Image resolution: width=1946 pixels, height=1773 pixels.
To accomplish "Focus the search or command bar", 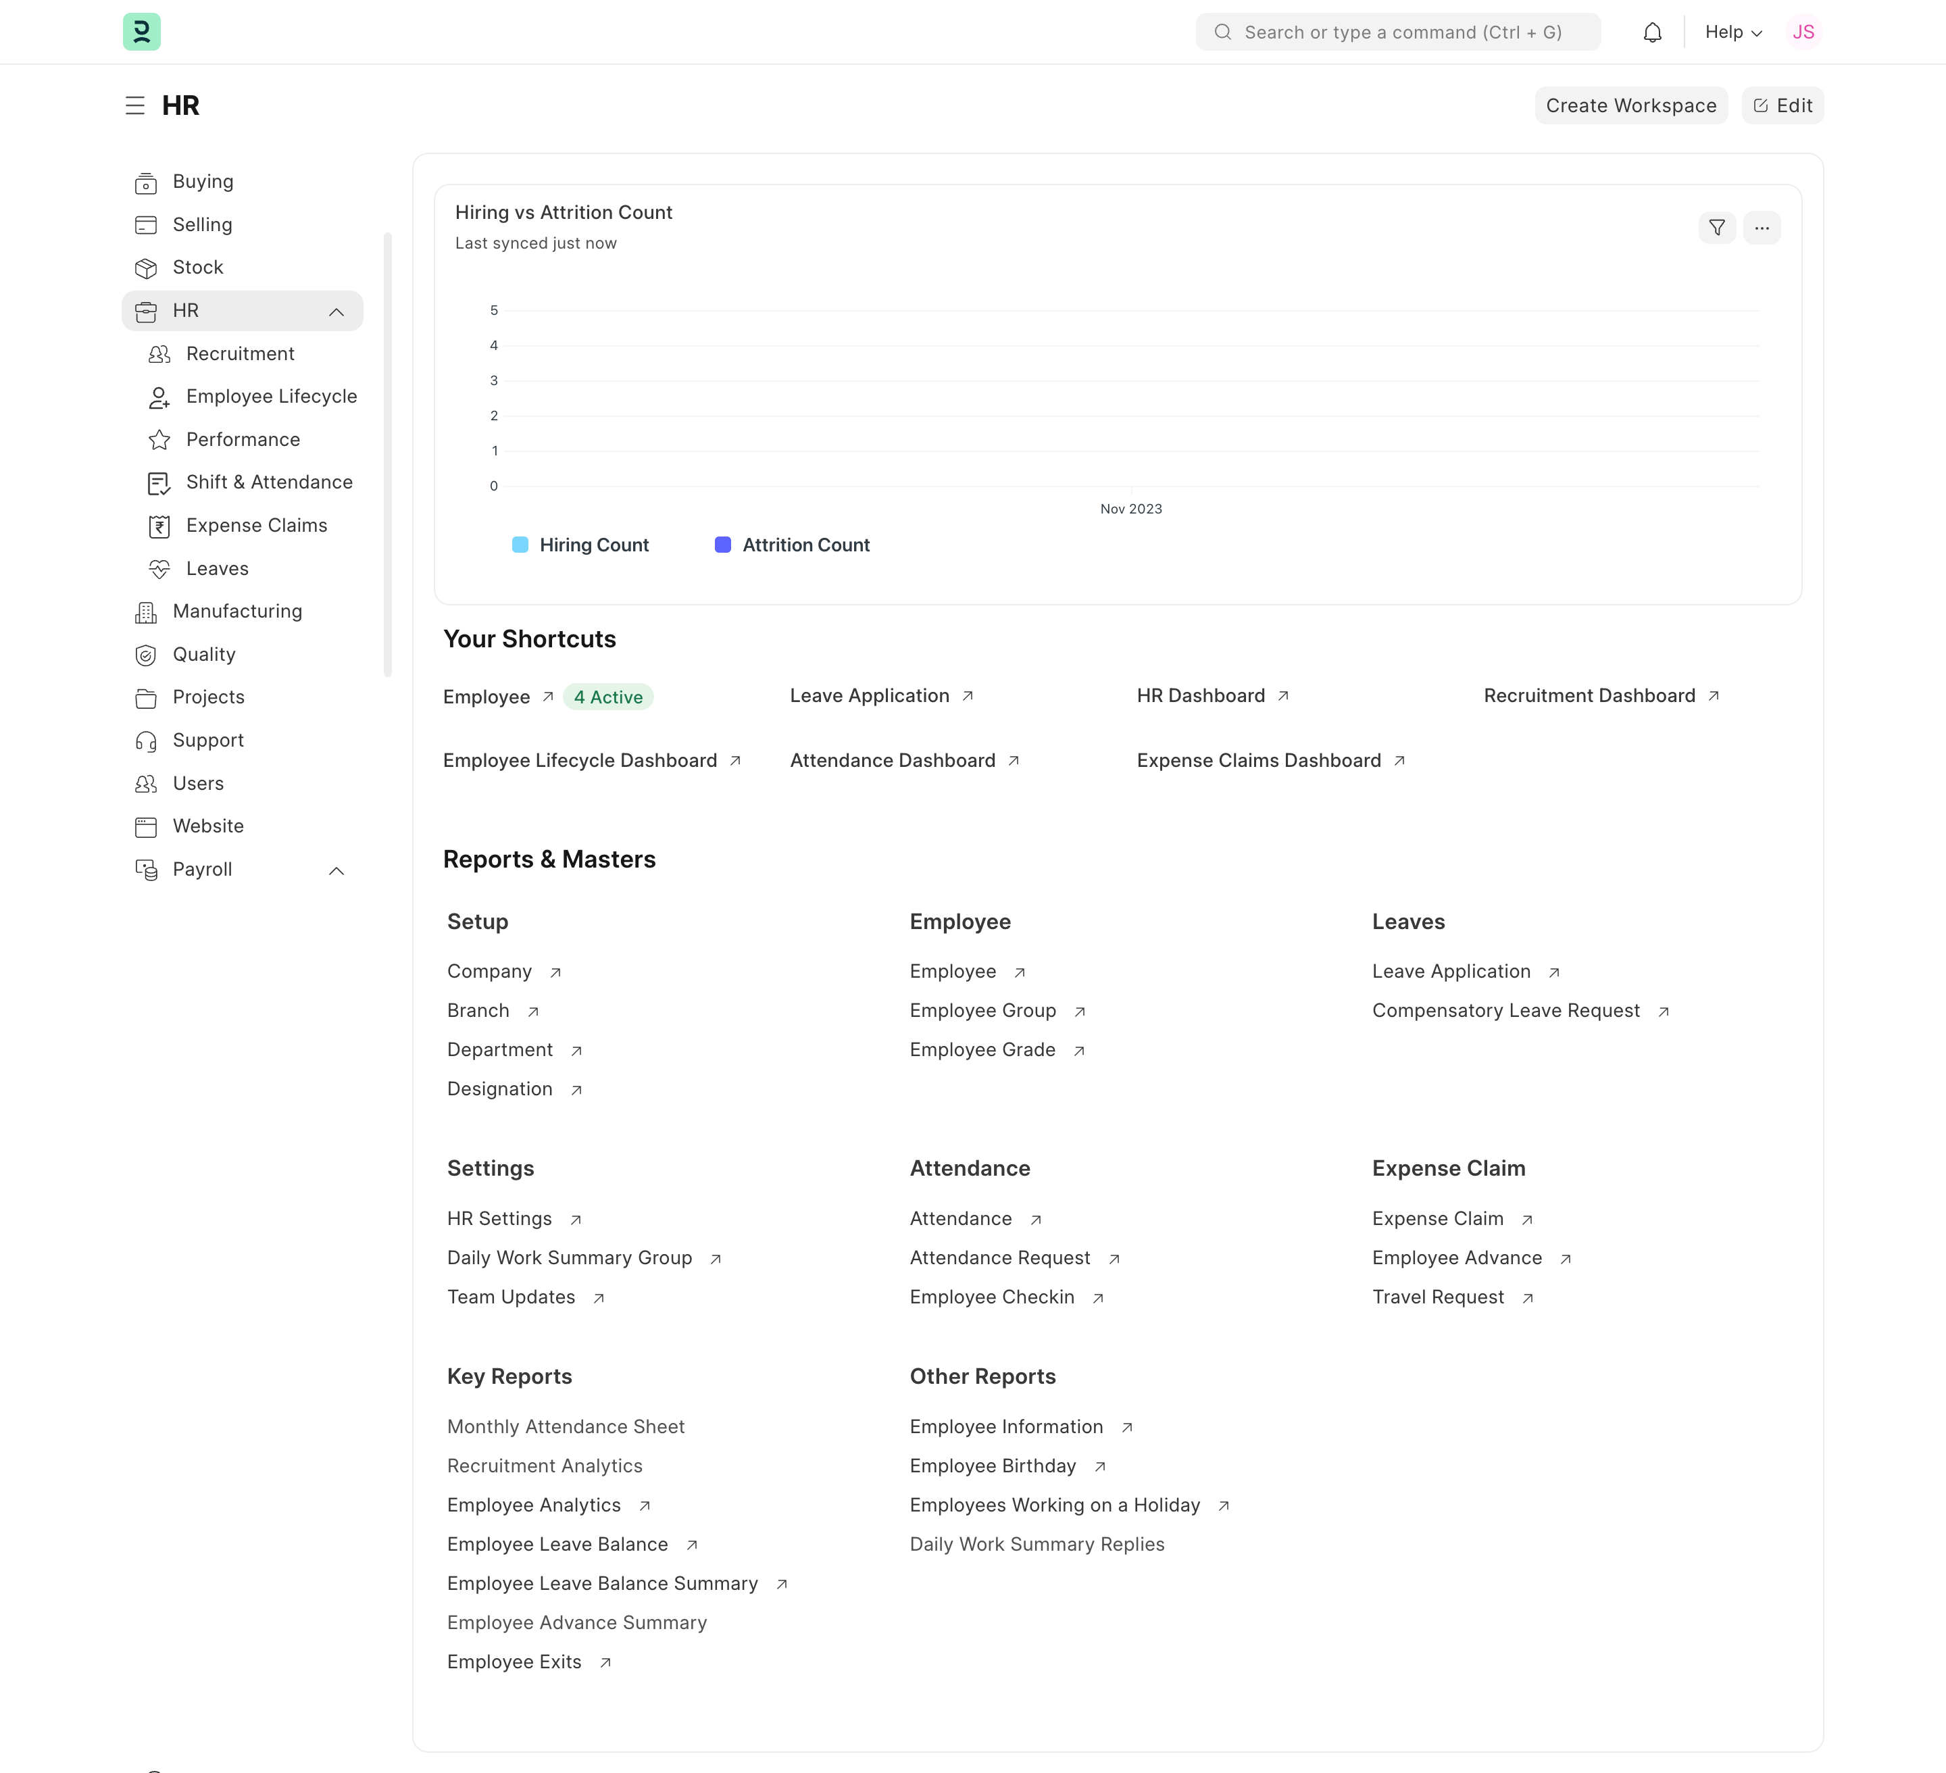I will pyautogui.click(x=1401, y=32).
